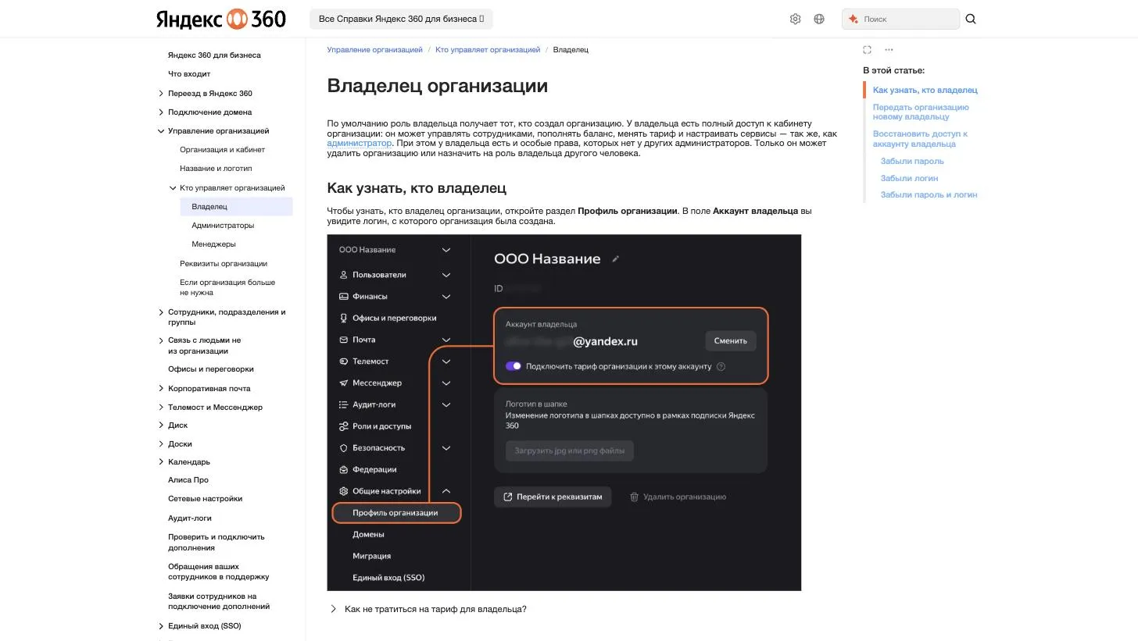Open Обращения ваших сотрудников в поддержку

218,572
